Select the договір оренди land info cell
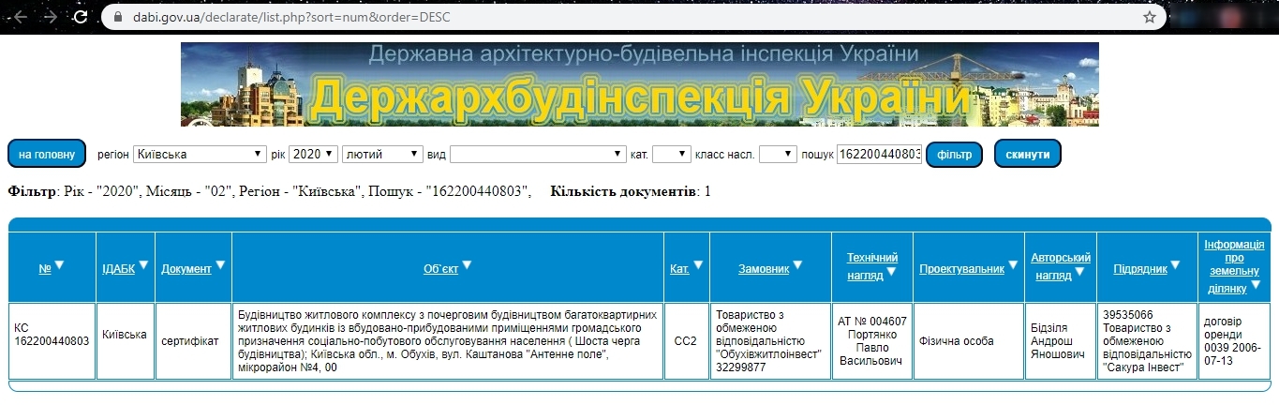 tap(1234, 341)
